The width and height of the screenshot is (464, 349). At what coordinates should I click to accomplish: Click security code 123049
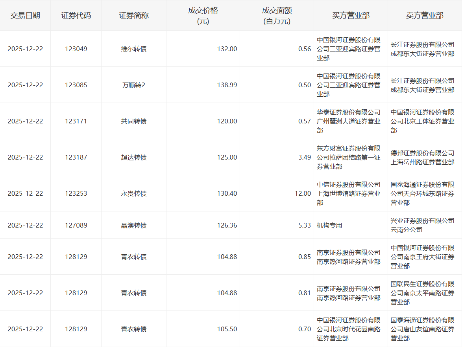(76, 49)
